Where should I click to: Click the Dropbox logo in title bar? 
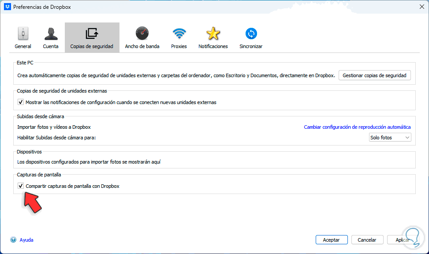(x=7, y=7)
